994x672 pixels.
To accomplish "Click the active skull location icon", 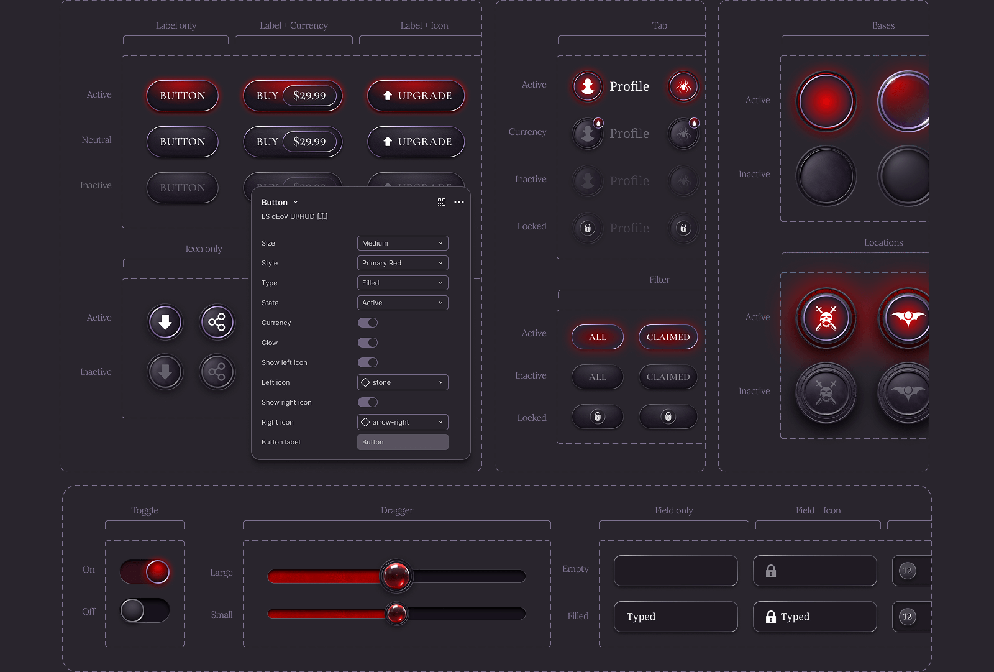I will pos(826,319).
